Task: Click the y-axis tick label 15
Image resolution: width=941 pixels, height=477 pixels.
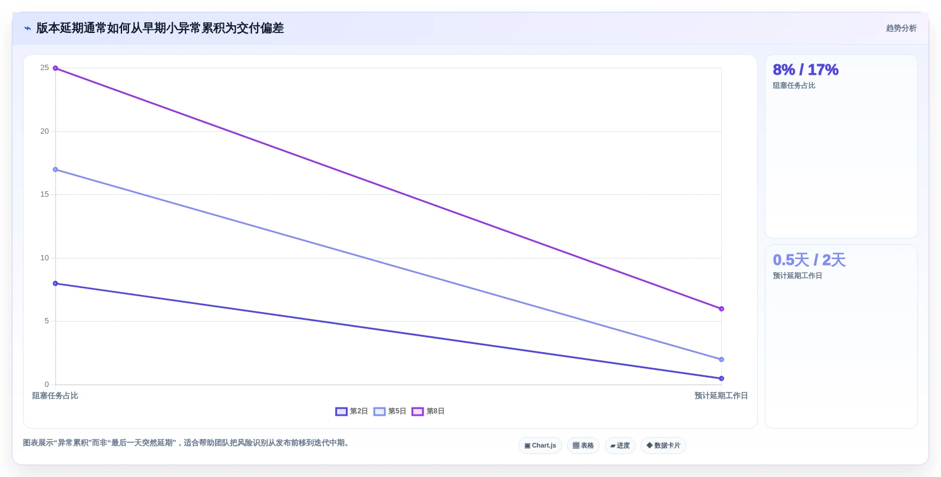Action: [x=45, y=194]
